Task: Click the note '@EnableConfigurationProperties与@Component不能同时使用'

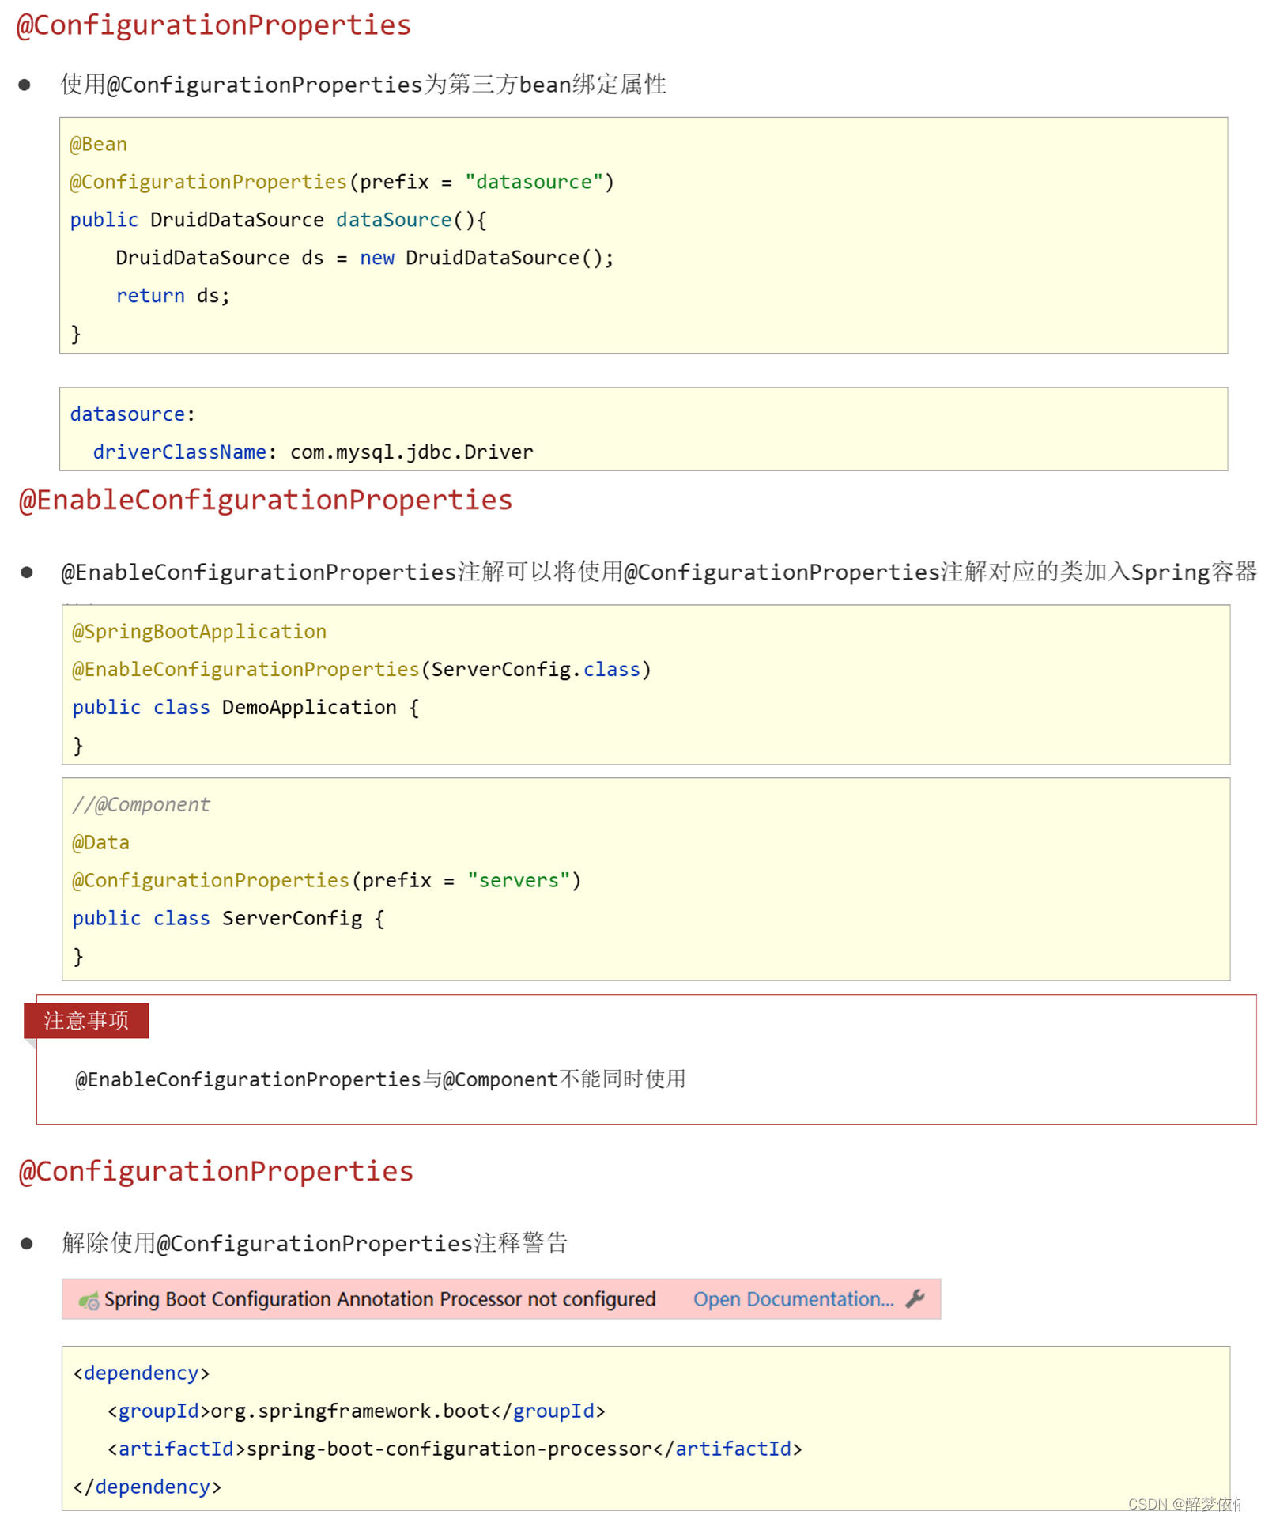Action: (380, 1079)
